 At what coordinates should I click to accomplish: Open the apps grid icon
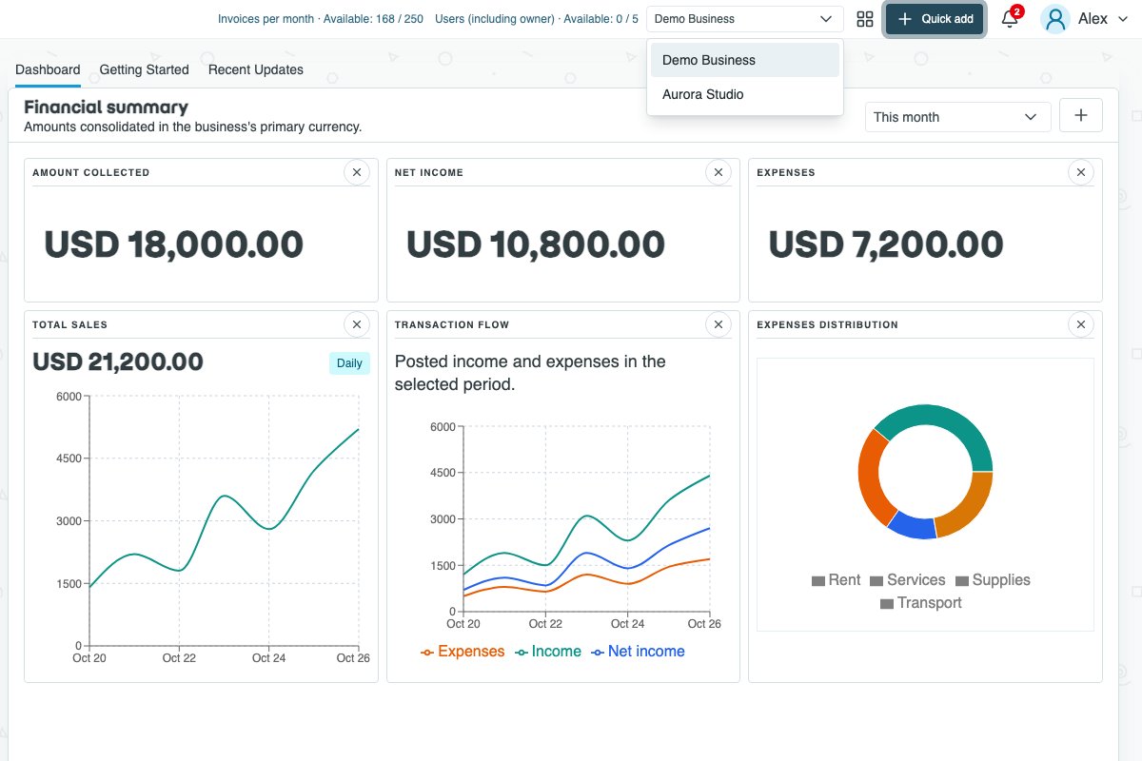tap(865, 19)
